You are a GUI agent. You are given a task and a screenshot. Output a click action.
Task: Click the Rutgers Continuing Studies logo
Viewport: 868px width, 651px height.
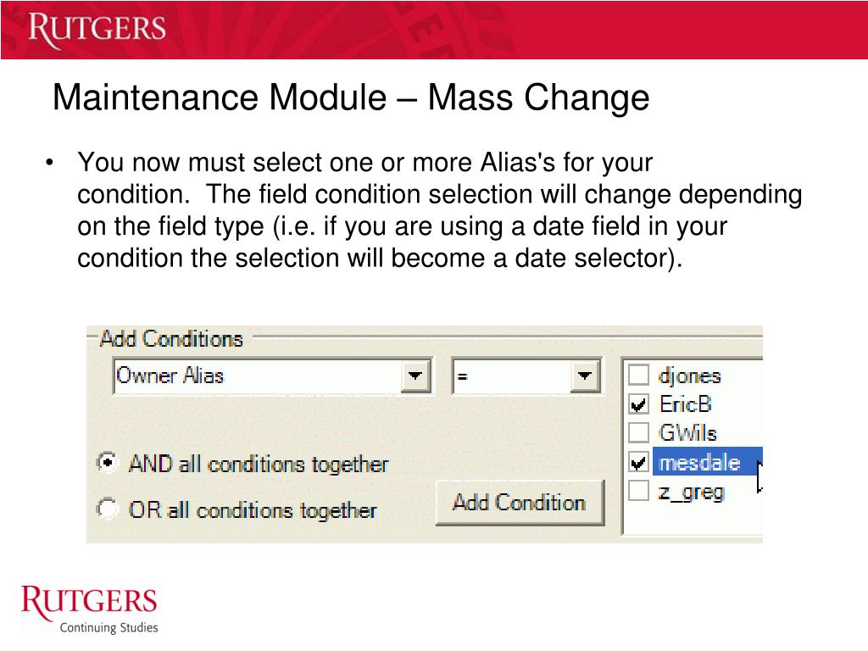coord(89,609)
